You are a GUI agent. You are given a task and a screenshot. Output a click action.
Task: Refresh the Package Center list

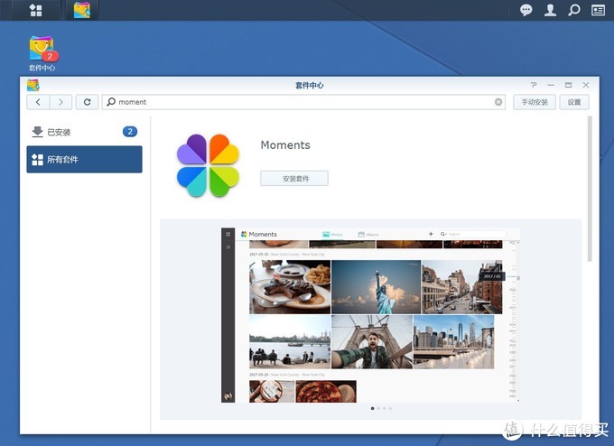[x=87, y=102]
